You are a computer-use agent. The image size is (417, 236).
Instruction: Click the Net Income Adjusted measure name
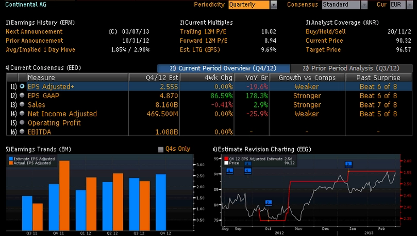62,114
